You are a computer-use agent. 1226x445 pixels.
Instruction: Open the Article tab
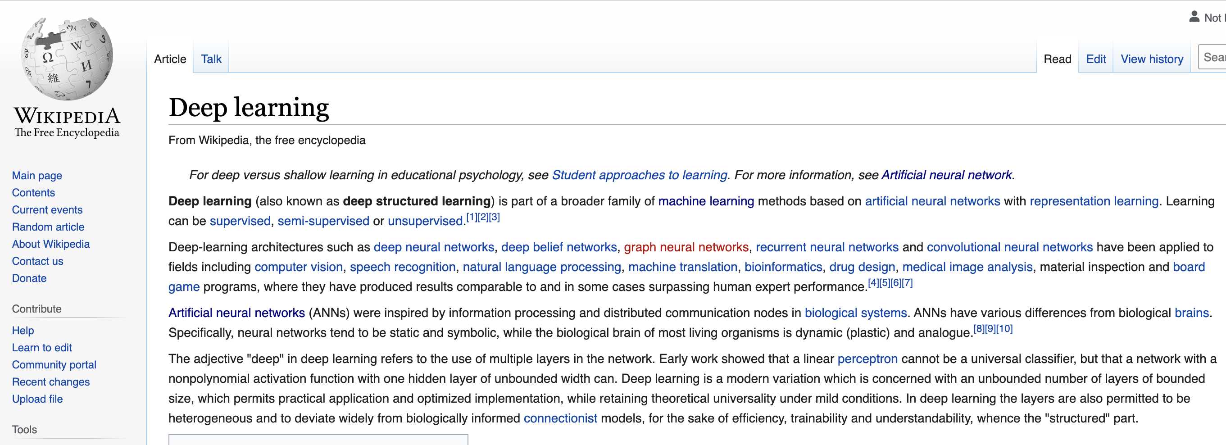(x=170, y=59)
